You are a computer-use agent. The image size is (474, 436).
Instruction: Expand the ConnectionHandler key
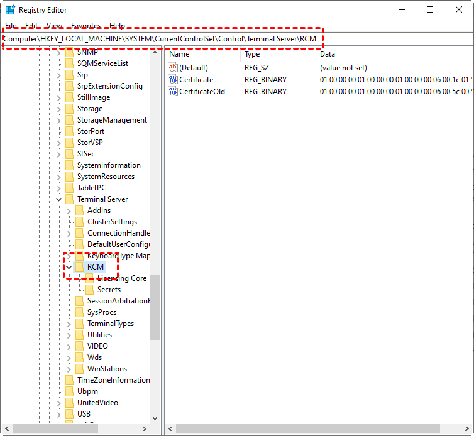pos(69,233)
